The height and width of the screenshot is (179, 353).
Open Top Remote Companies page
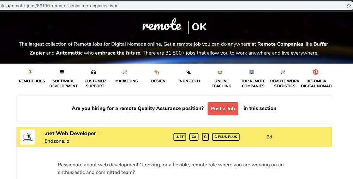click(x=253, y=83)
